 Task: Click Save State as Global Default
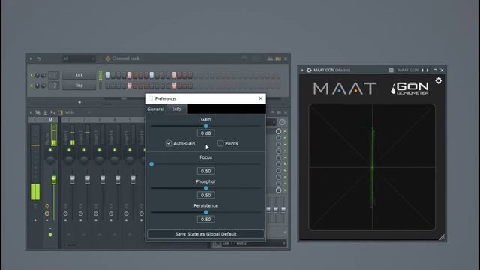click(205, 234)
